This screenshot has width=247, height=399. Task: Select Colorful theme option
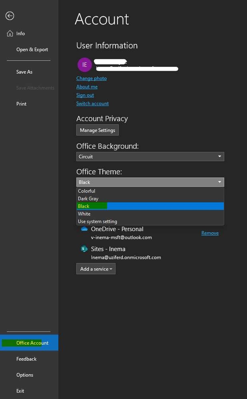150,191
